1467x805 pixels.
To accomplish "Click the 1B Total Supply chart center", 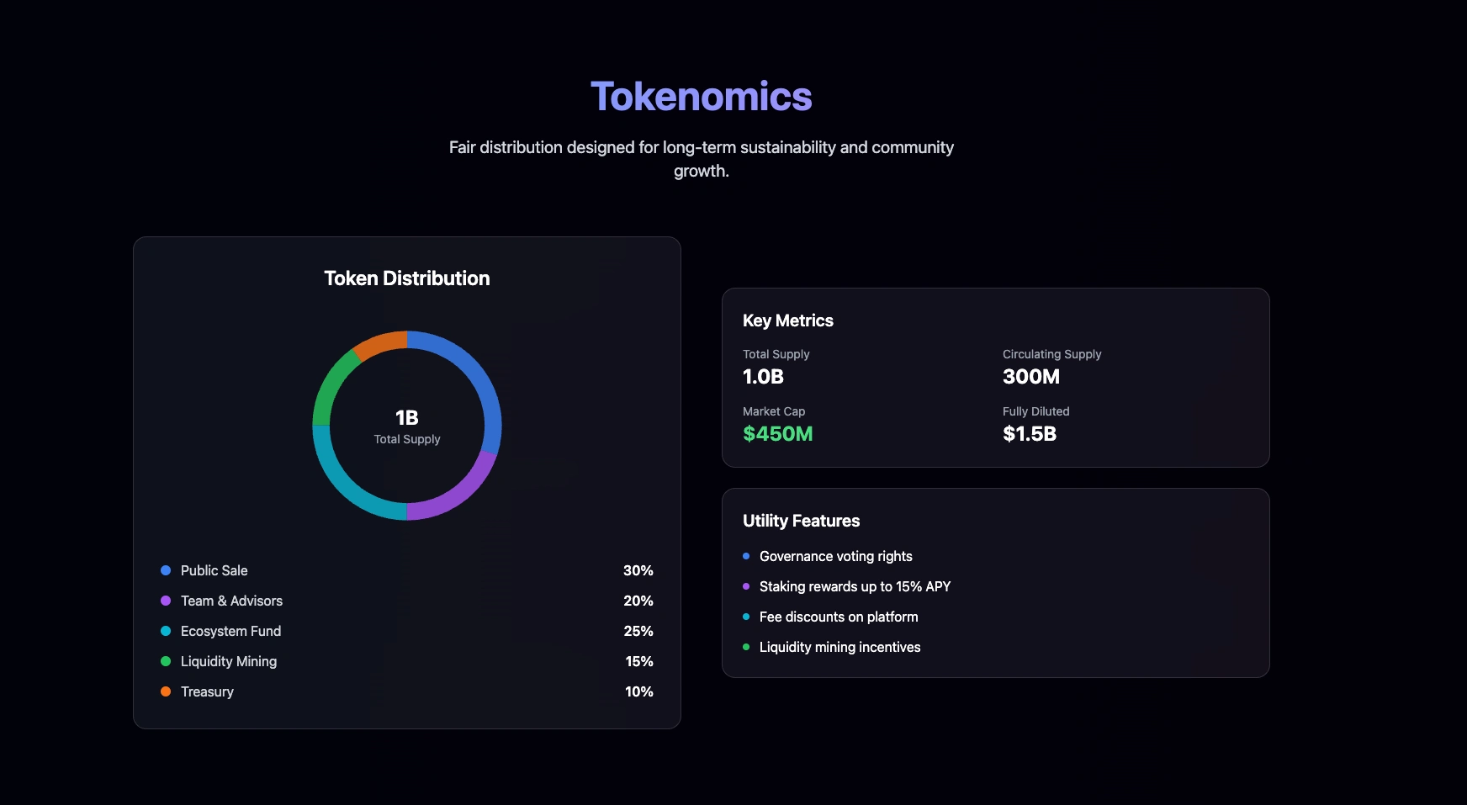I will pyautogui.click(x=407, y=426).
